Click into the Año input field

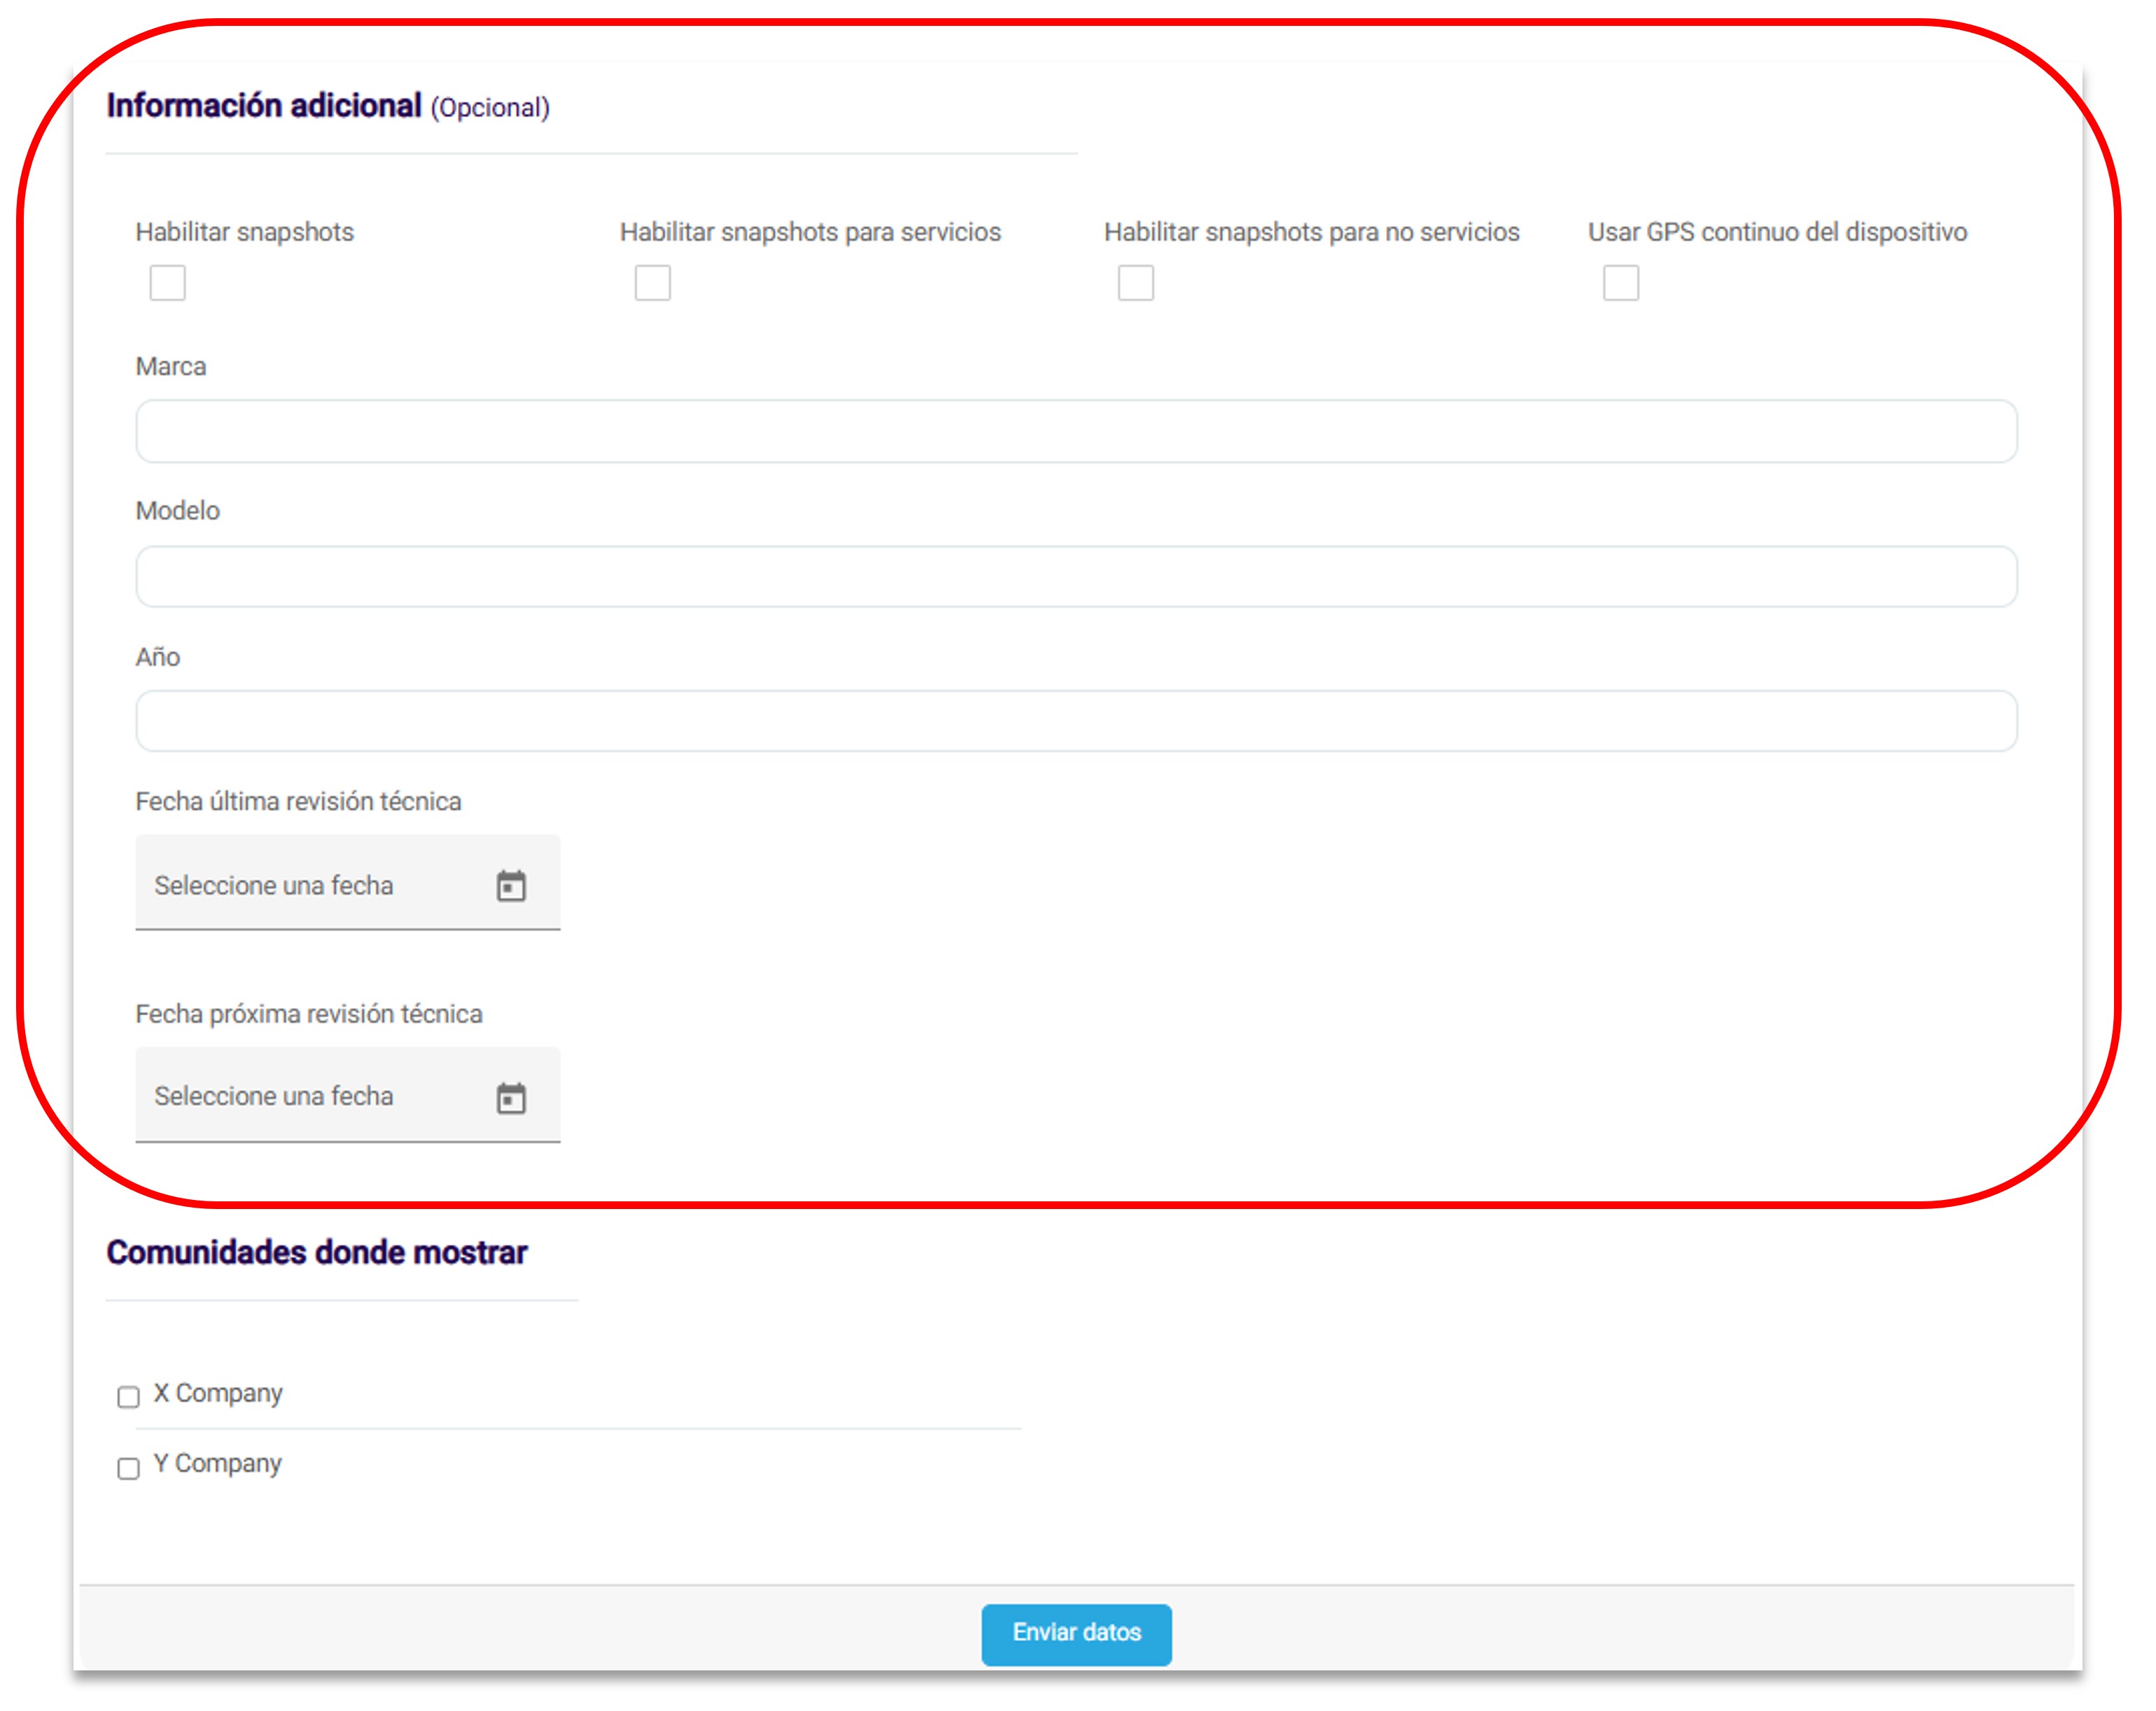pos(1076,721)
